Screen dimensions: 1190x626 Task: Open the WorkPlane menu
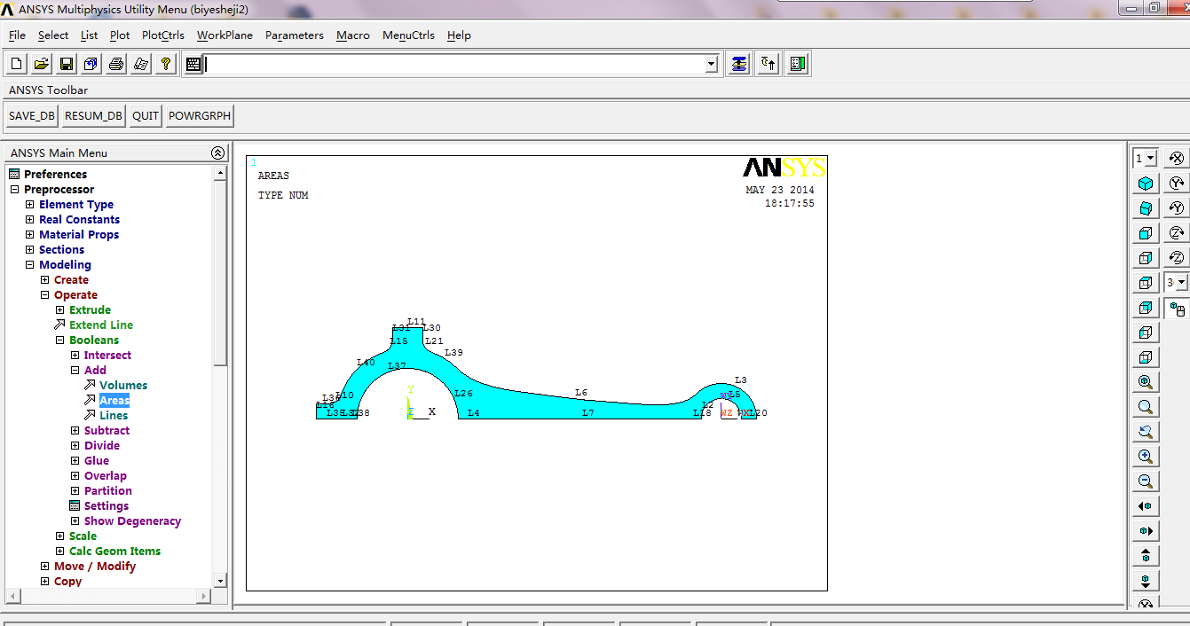click(225, 35)
